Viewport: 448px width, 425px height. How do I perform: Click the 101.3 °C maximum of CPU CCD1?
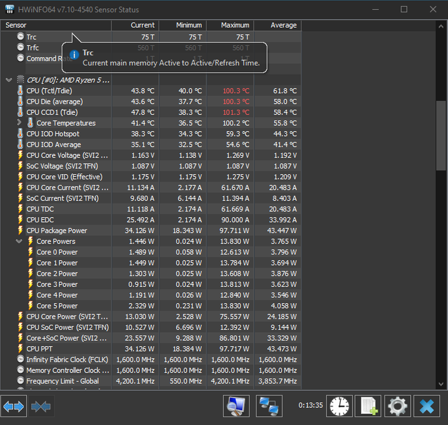click(x=236, y=112)
